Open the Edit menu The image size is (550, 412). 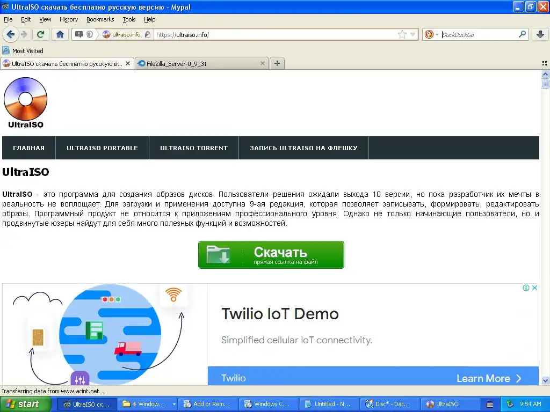26,19
